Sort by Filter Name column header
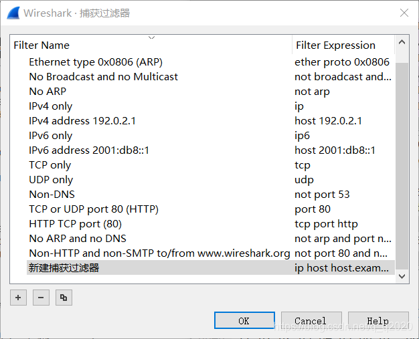 (151, 45)
